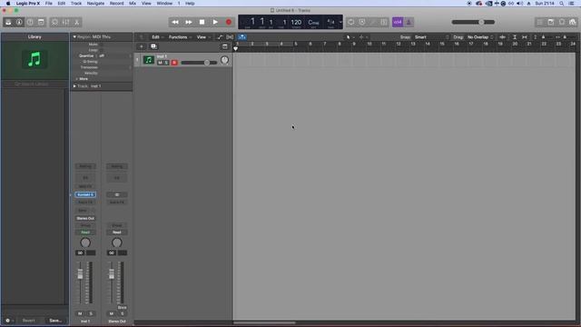Click the vertical auto zoom button
This screenshot has width=581, height=327.
(x=515, y=37)
